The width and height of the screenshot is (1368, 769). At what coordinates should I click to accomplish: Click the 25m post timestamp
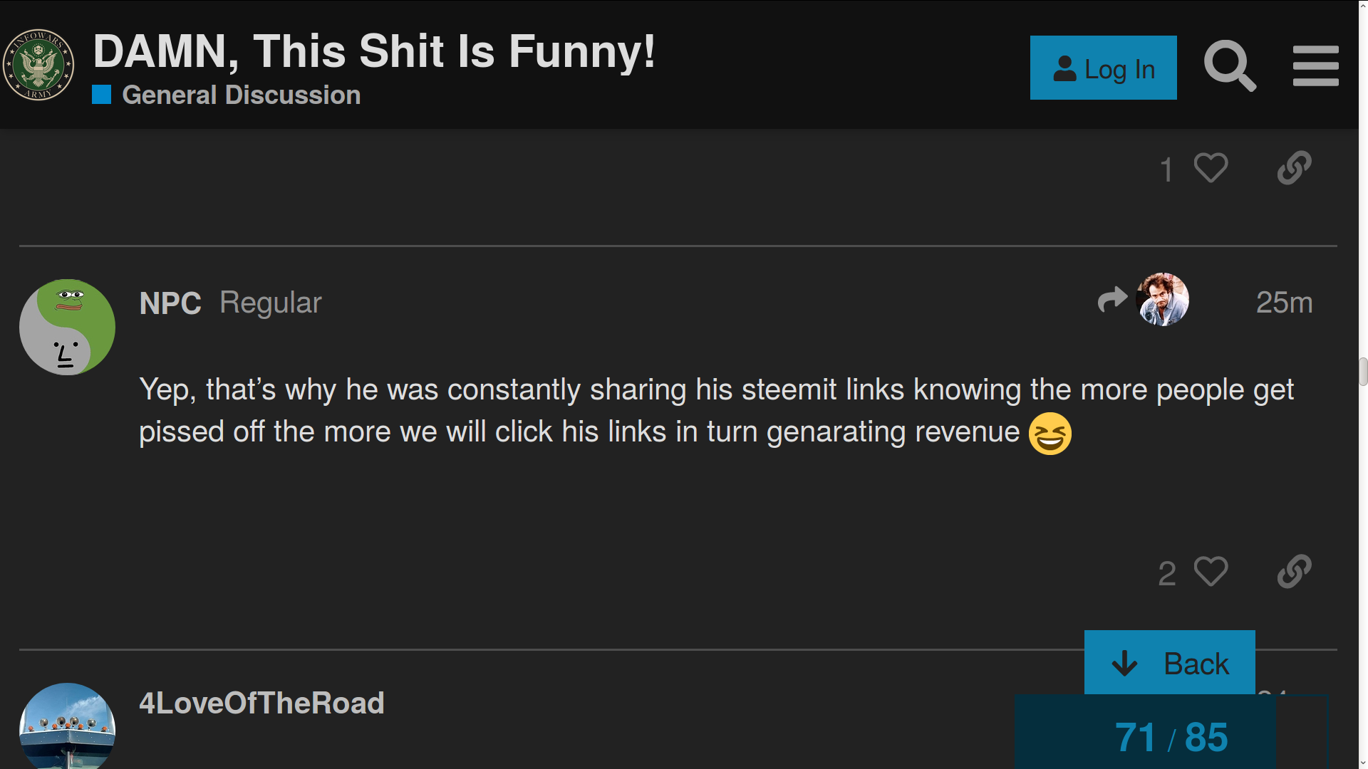1284,303
